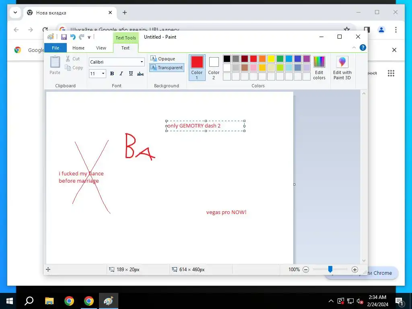Open Chrome's side panel icon
The height and width of the screenshot is (309, 412).
[367, 30]
